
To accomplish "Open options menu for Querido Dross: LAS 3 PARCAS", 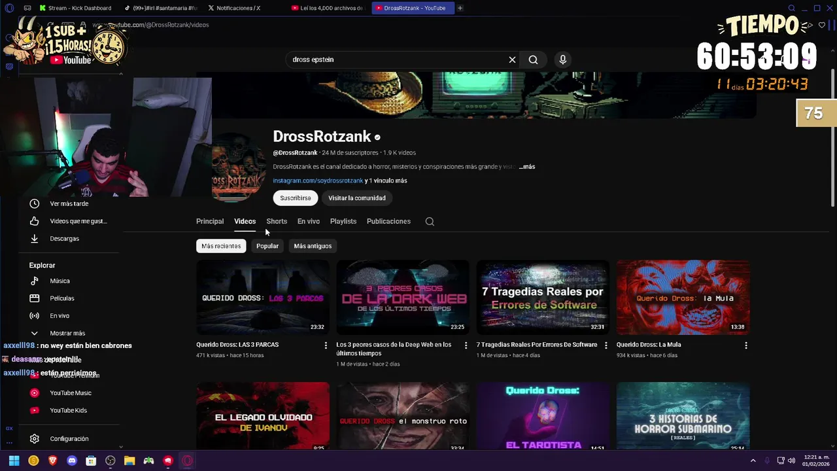I will point(326,345).
